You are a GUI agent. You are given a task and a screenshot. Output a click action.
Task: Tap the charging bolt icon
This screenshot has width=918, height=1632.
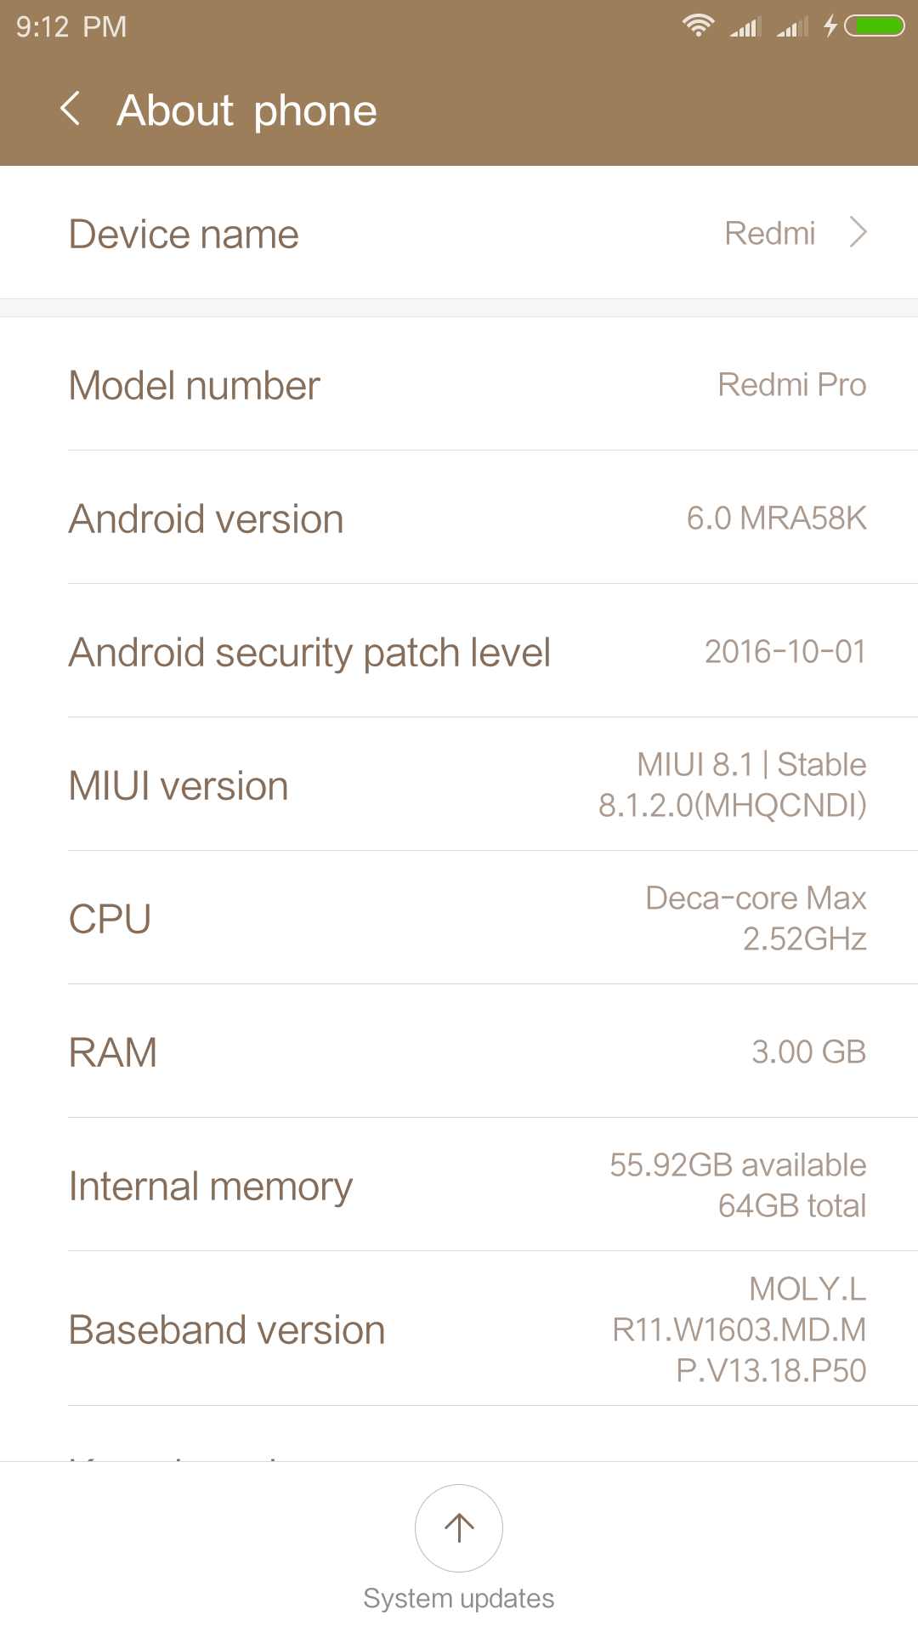pos(830,26)
